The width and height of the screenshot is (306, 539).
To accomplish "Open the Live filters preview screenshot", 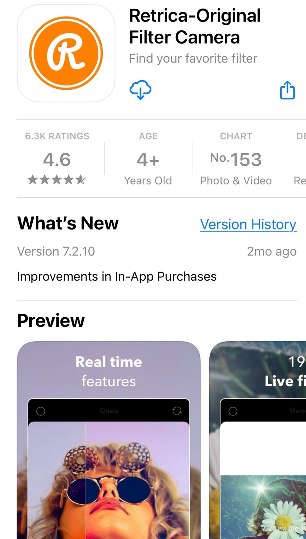I will click(257, 440).
